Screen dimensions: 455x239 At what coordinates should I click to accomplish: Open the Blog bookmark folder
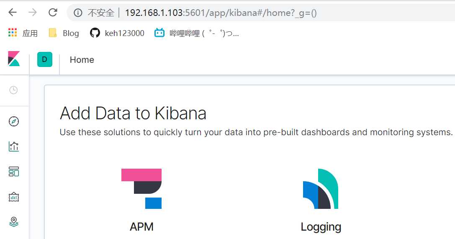[64, 33]
